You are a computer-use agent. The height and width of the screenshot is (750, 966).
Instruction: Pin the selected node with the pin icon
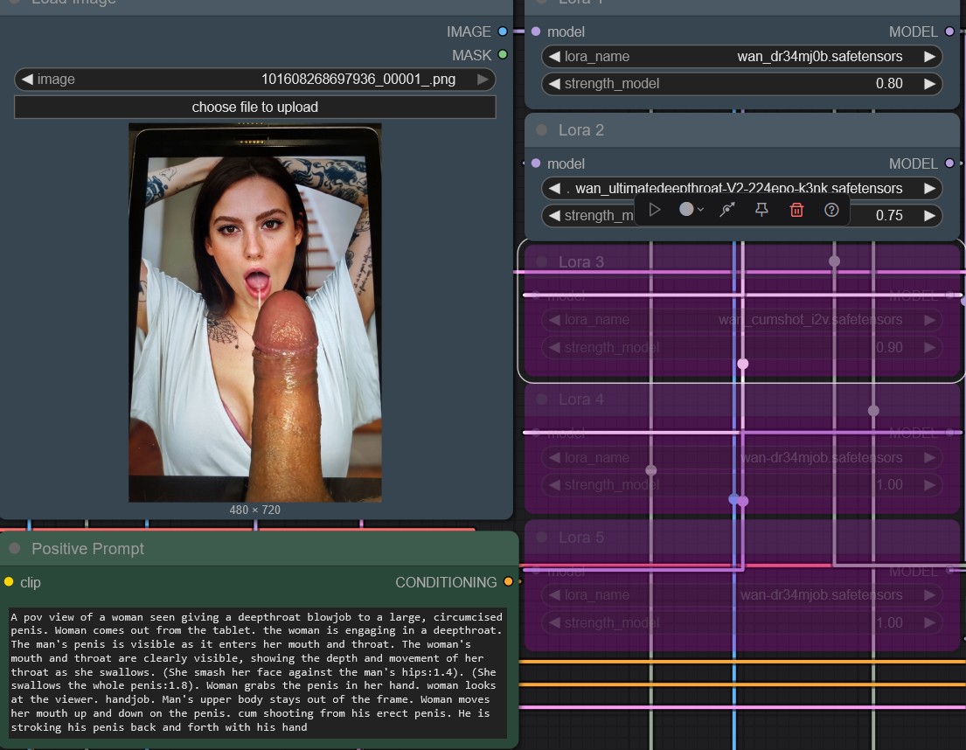click(761, 210)
